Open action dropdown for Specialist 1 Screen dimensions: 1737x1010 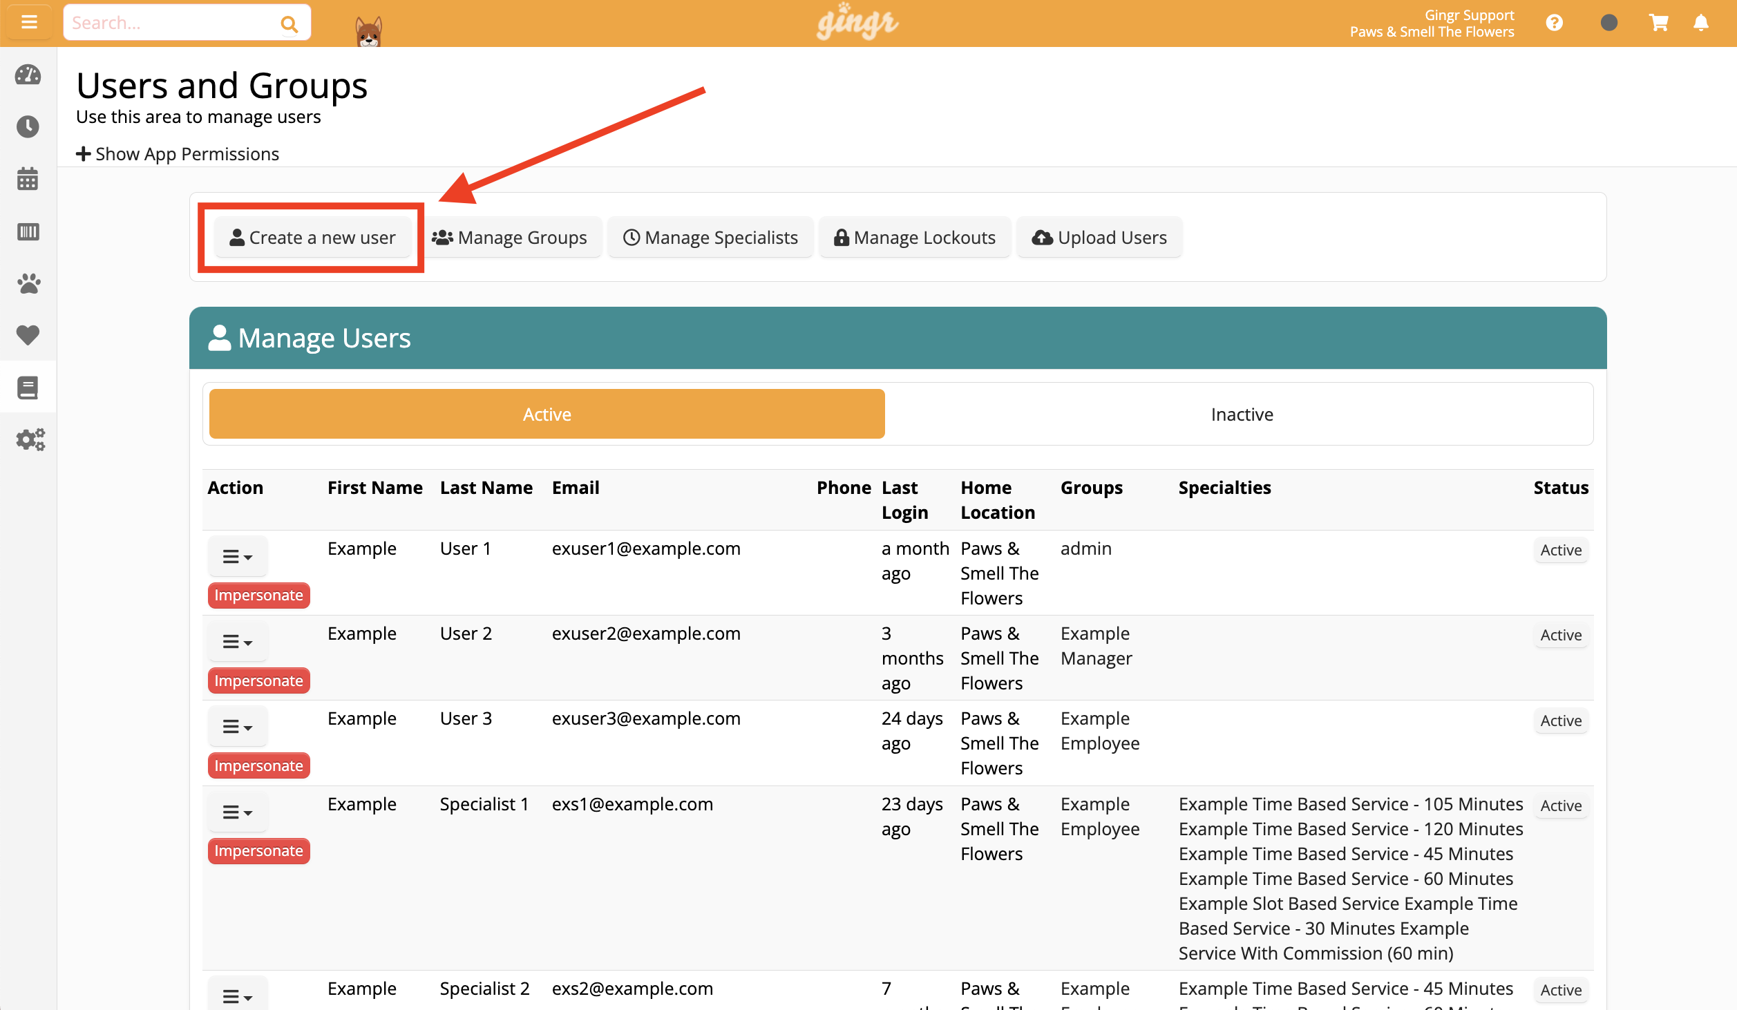(238, 812)
